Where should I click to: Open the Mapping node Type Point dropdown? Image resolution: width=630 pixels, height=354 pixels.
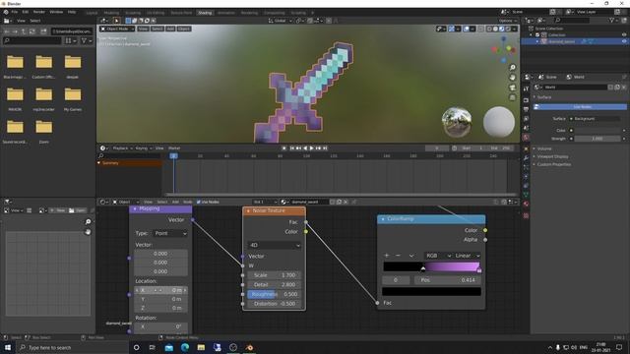170,233
